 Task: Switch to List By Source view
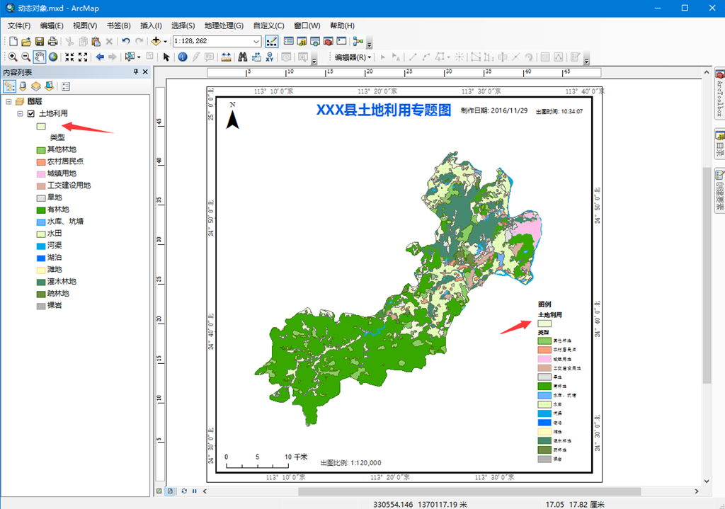pos(22,86)
